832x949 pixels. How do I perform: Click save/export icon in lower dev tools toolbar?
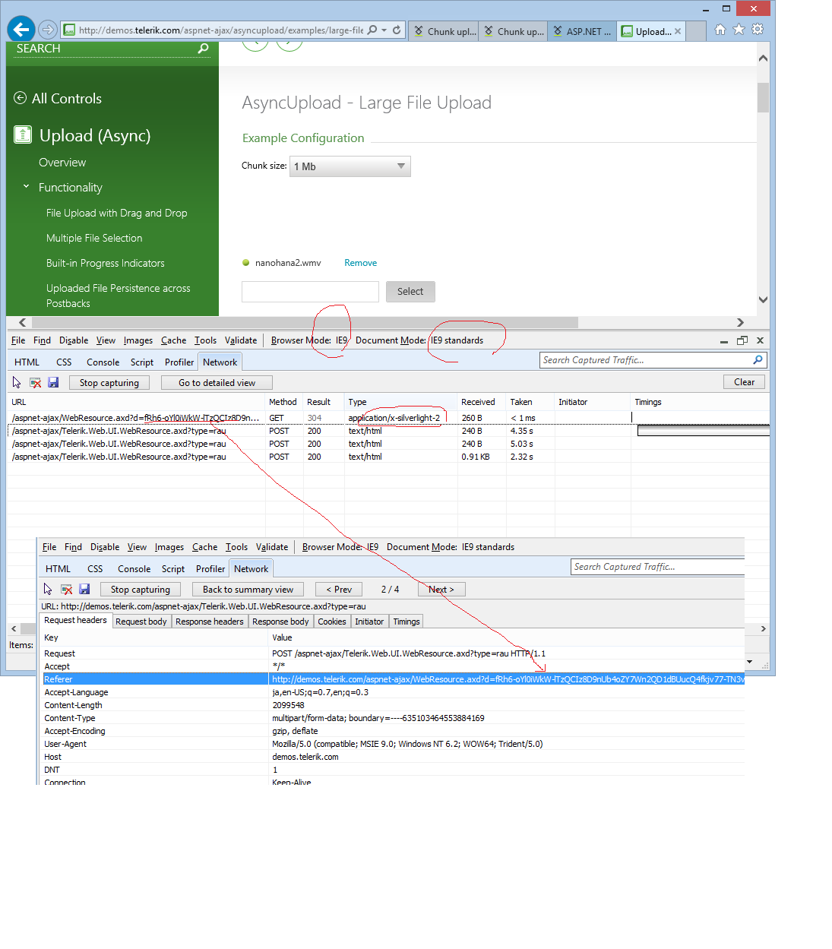84,589
